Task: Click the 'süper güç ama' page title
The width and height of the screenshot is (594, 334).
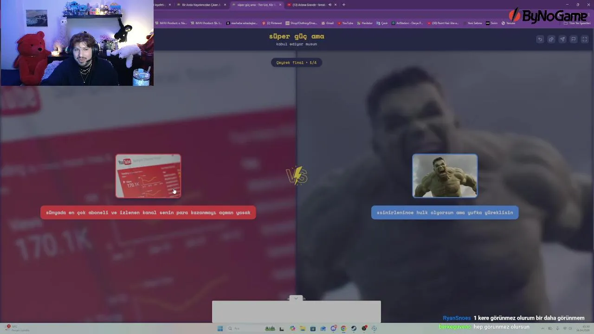Action: click(297, 36)
